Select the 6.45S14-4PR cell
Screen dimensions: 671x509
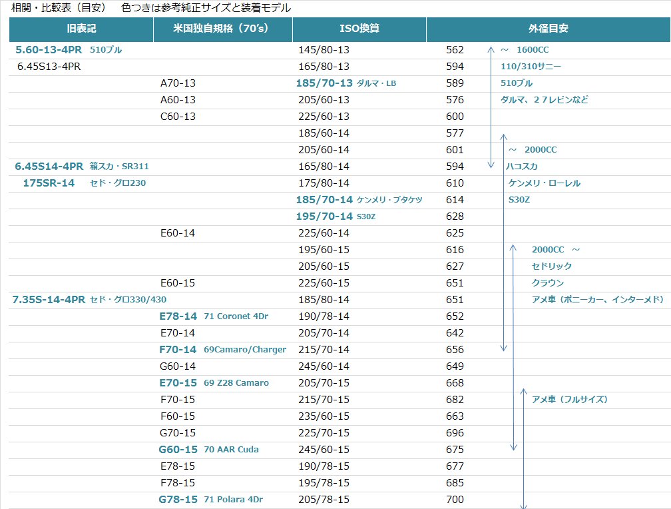coord(49,167)
